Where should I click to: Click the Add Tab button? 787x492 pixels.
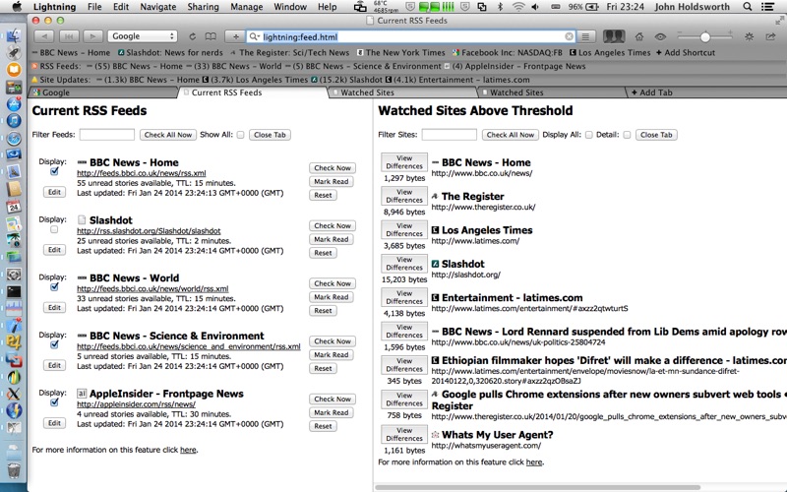pos(651,92)
